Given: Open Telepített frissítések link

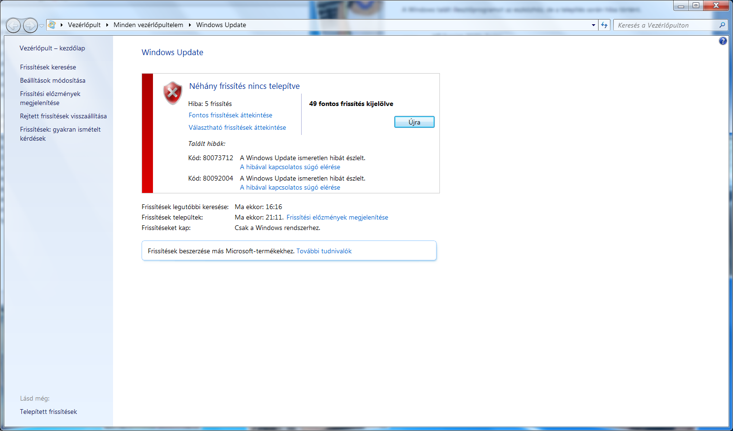Looking at the screenshot, I should (x=48, y=412).
